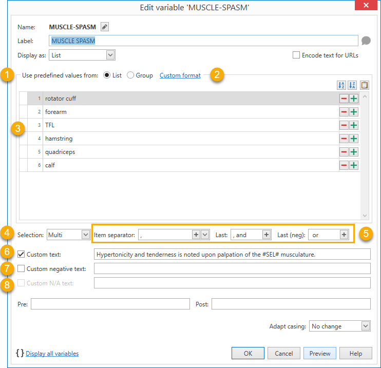Open the Display as dropdown
Screen dimensions: 381x368
110,55
